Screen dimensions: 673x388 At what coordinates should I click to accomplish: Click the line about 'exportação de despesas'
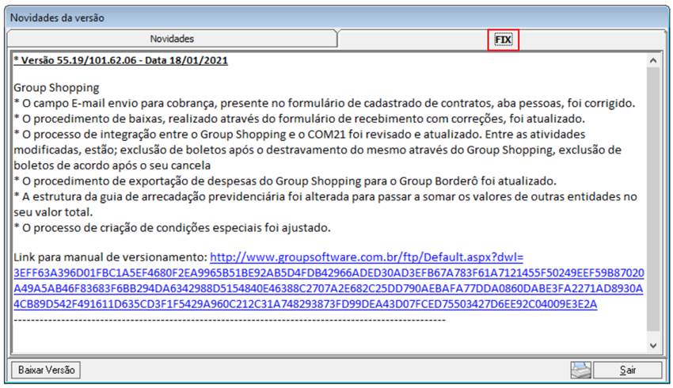[x=285, y=181]
